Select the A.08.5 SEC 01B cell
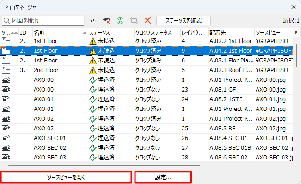The width and height of the screenshot is (301, 184). (230, 148)
